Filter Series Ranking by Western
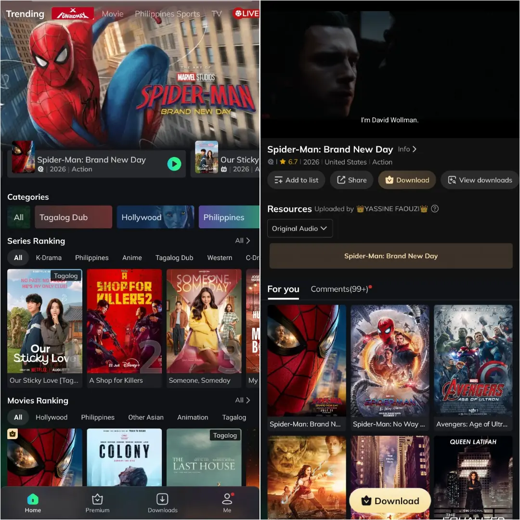Screen dimensions: 520x520 [220, 258]
